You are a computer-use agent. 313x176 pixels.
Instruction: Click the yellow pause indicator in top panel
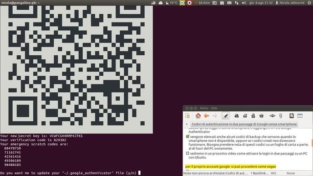(182, 3)
